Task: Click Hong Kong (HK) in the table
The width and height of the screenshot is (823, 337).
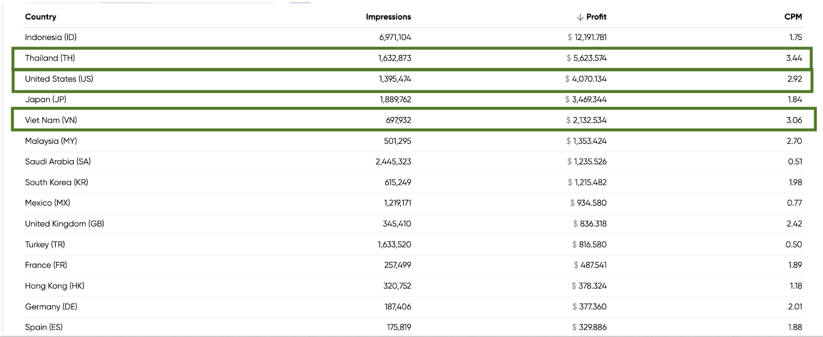Action: (x=55, y=286)
